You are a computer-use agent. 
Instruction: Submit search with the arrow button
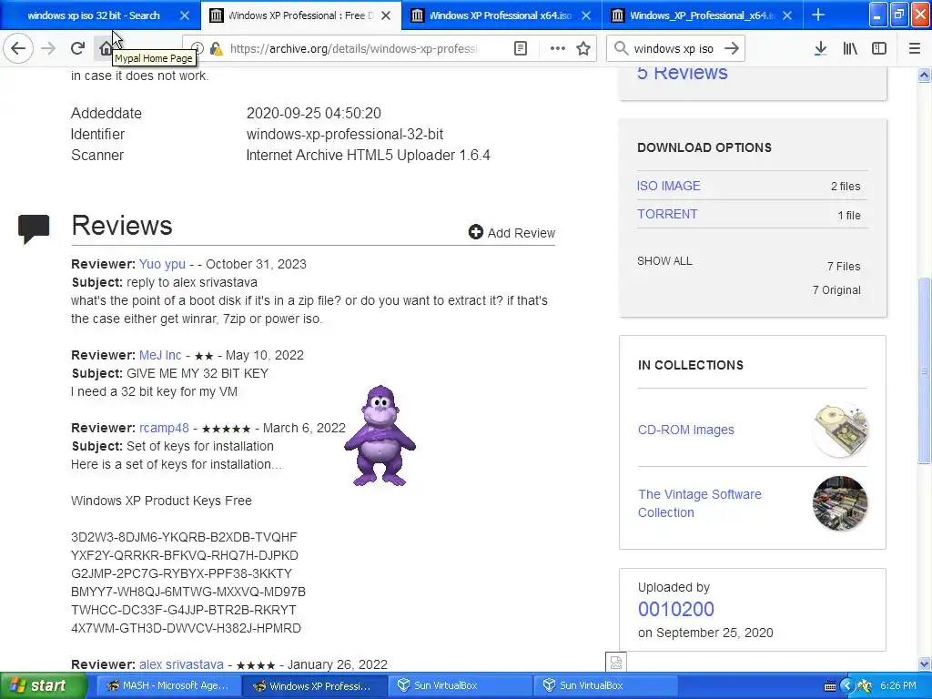pyautogui.click(x=732, y=48)
